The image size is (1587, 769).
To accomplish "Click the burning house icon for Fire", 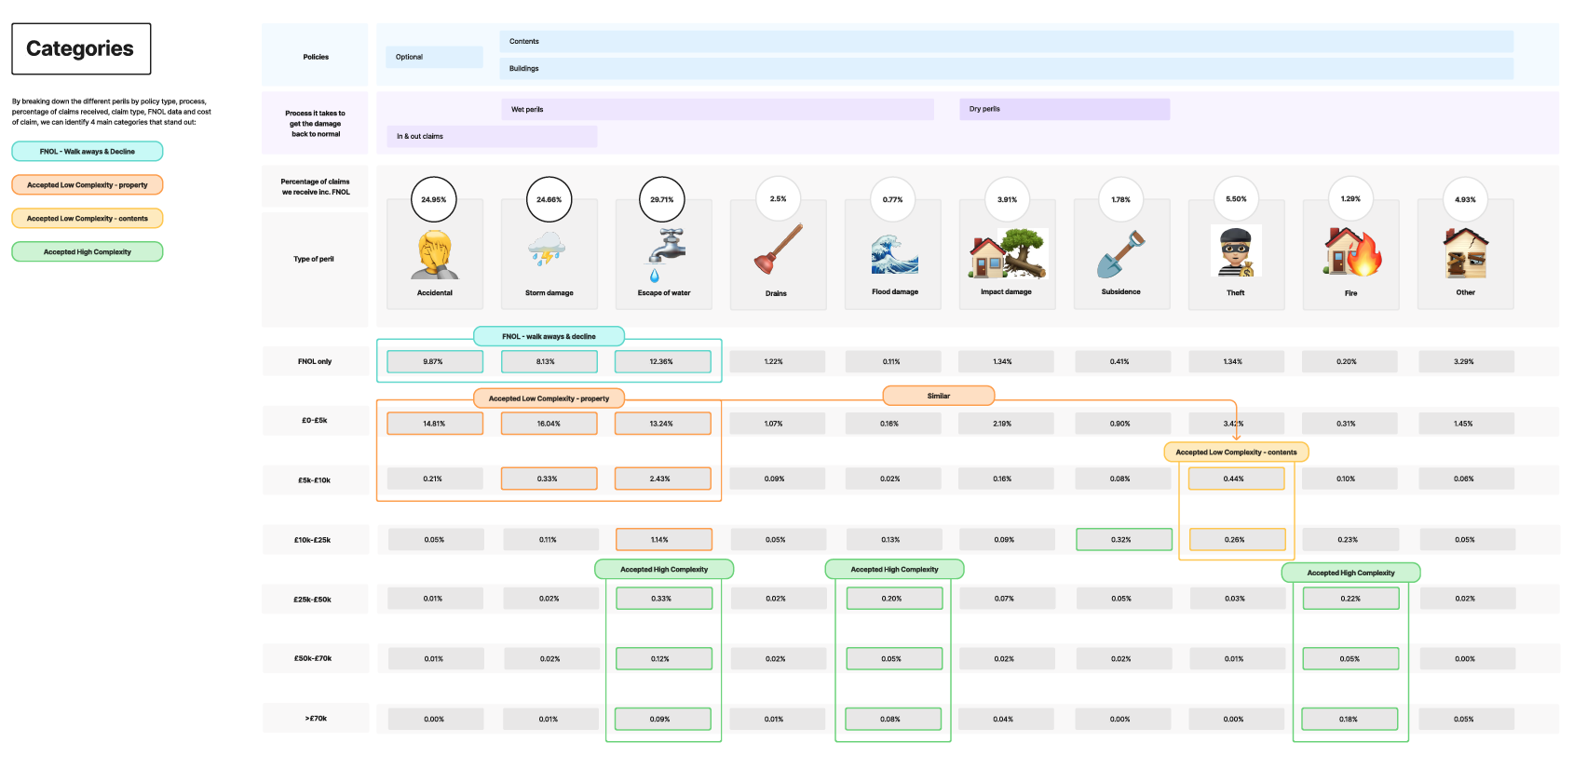I will pyautogui.click(x=1352, y=252).
